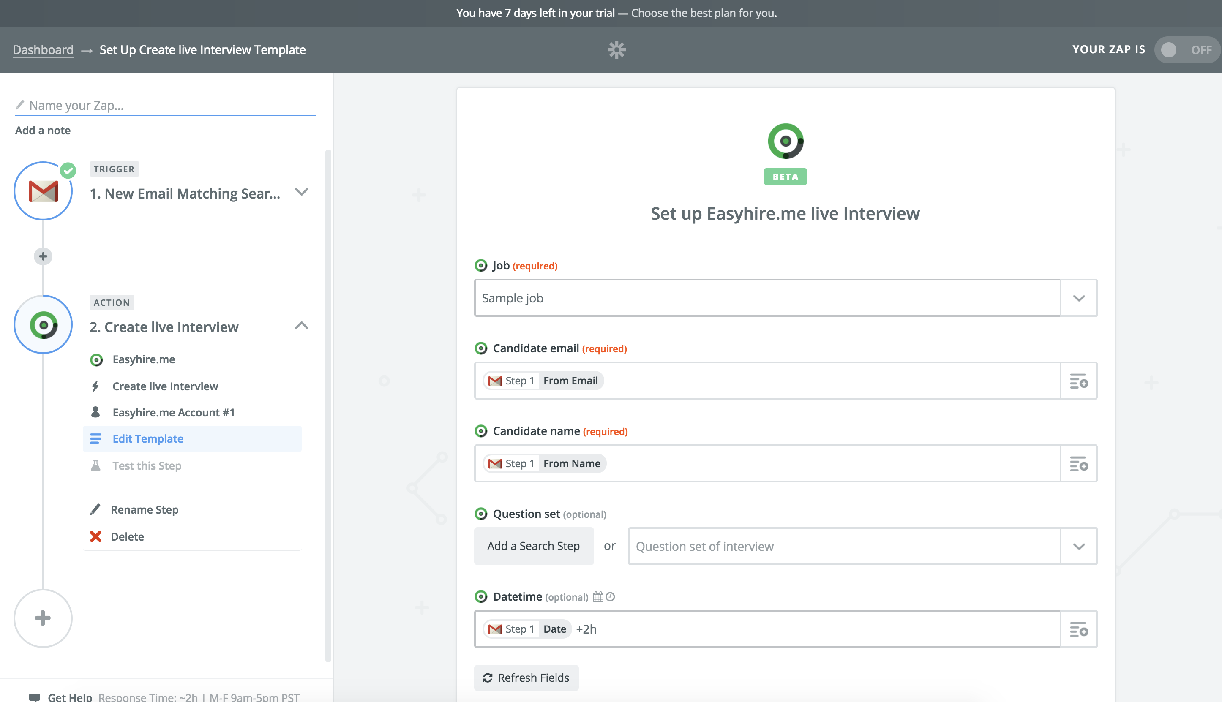Image resolution: width=1222 pixels, height=702 pixels.
Task: Select Edit Template in action steps
Action: (x=147, y=439)
